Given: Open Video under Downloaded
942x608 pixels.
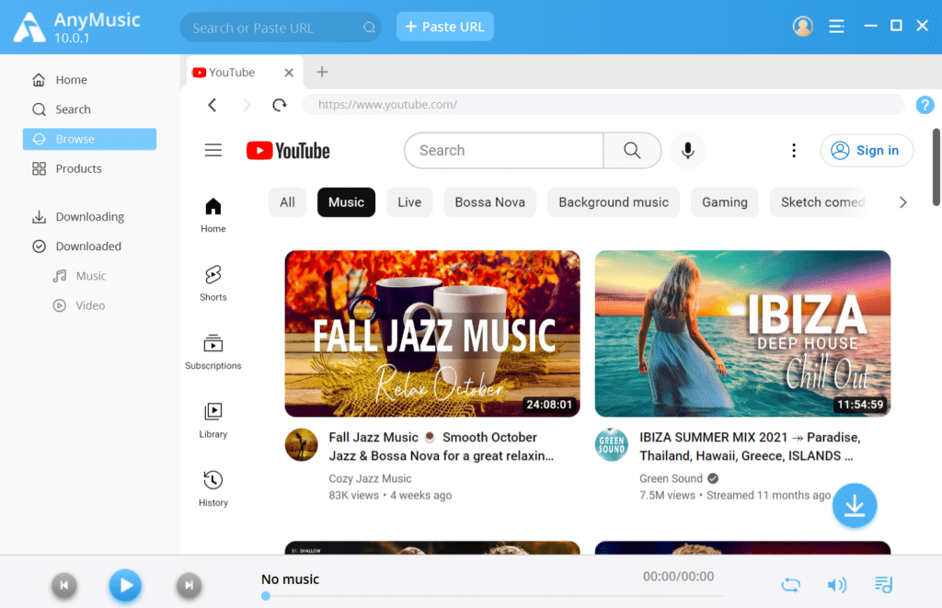Looking at the screenshot, I should (89, 305).
